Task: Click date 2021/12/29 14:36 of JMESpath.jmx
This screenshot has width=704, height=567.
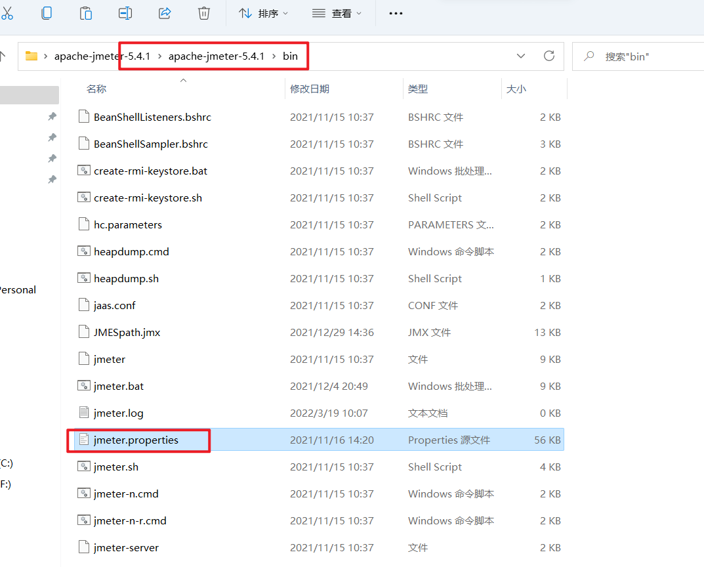Action: [332, 333]
